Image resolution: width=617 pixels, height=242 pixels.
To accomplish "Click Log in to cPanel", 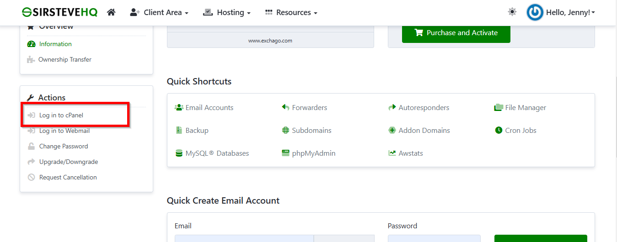I will click(x=61, y=115).
